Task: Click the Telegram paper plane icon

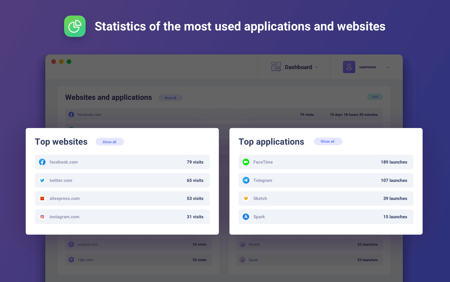Action: [x=246, y=180]
